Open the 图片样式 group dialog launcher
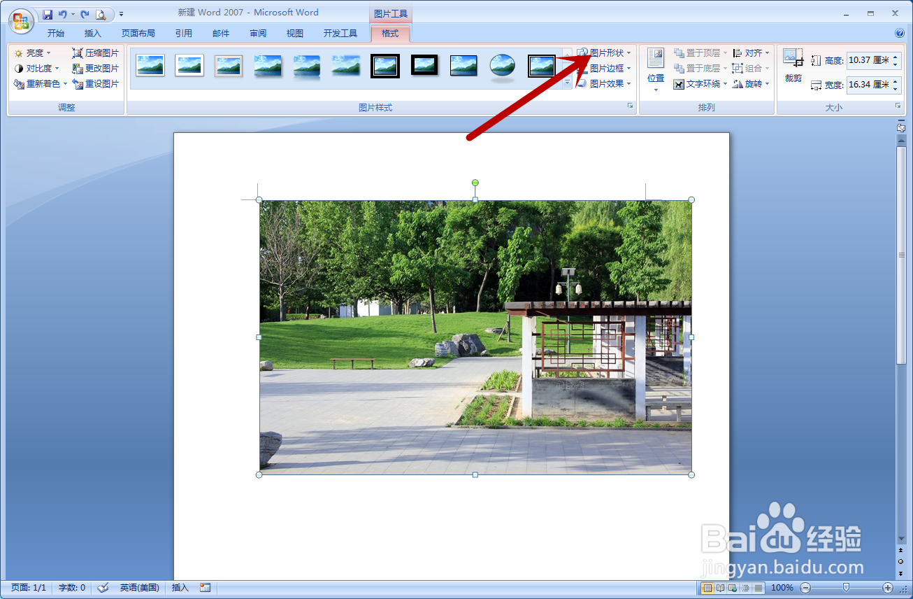 point(630,106)
